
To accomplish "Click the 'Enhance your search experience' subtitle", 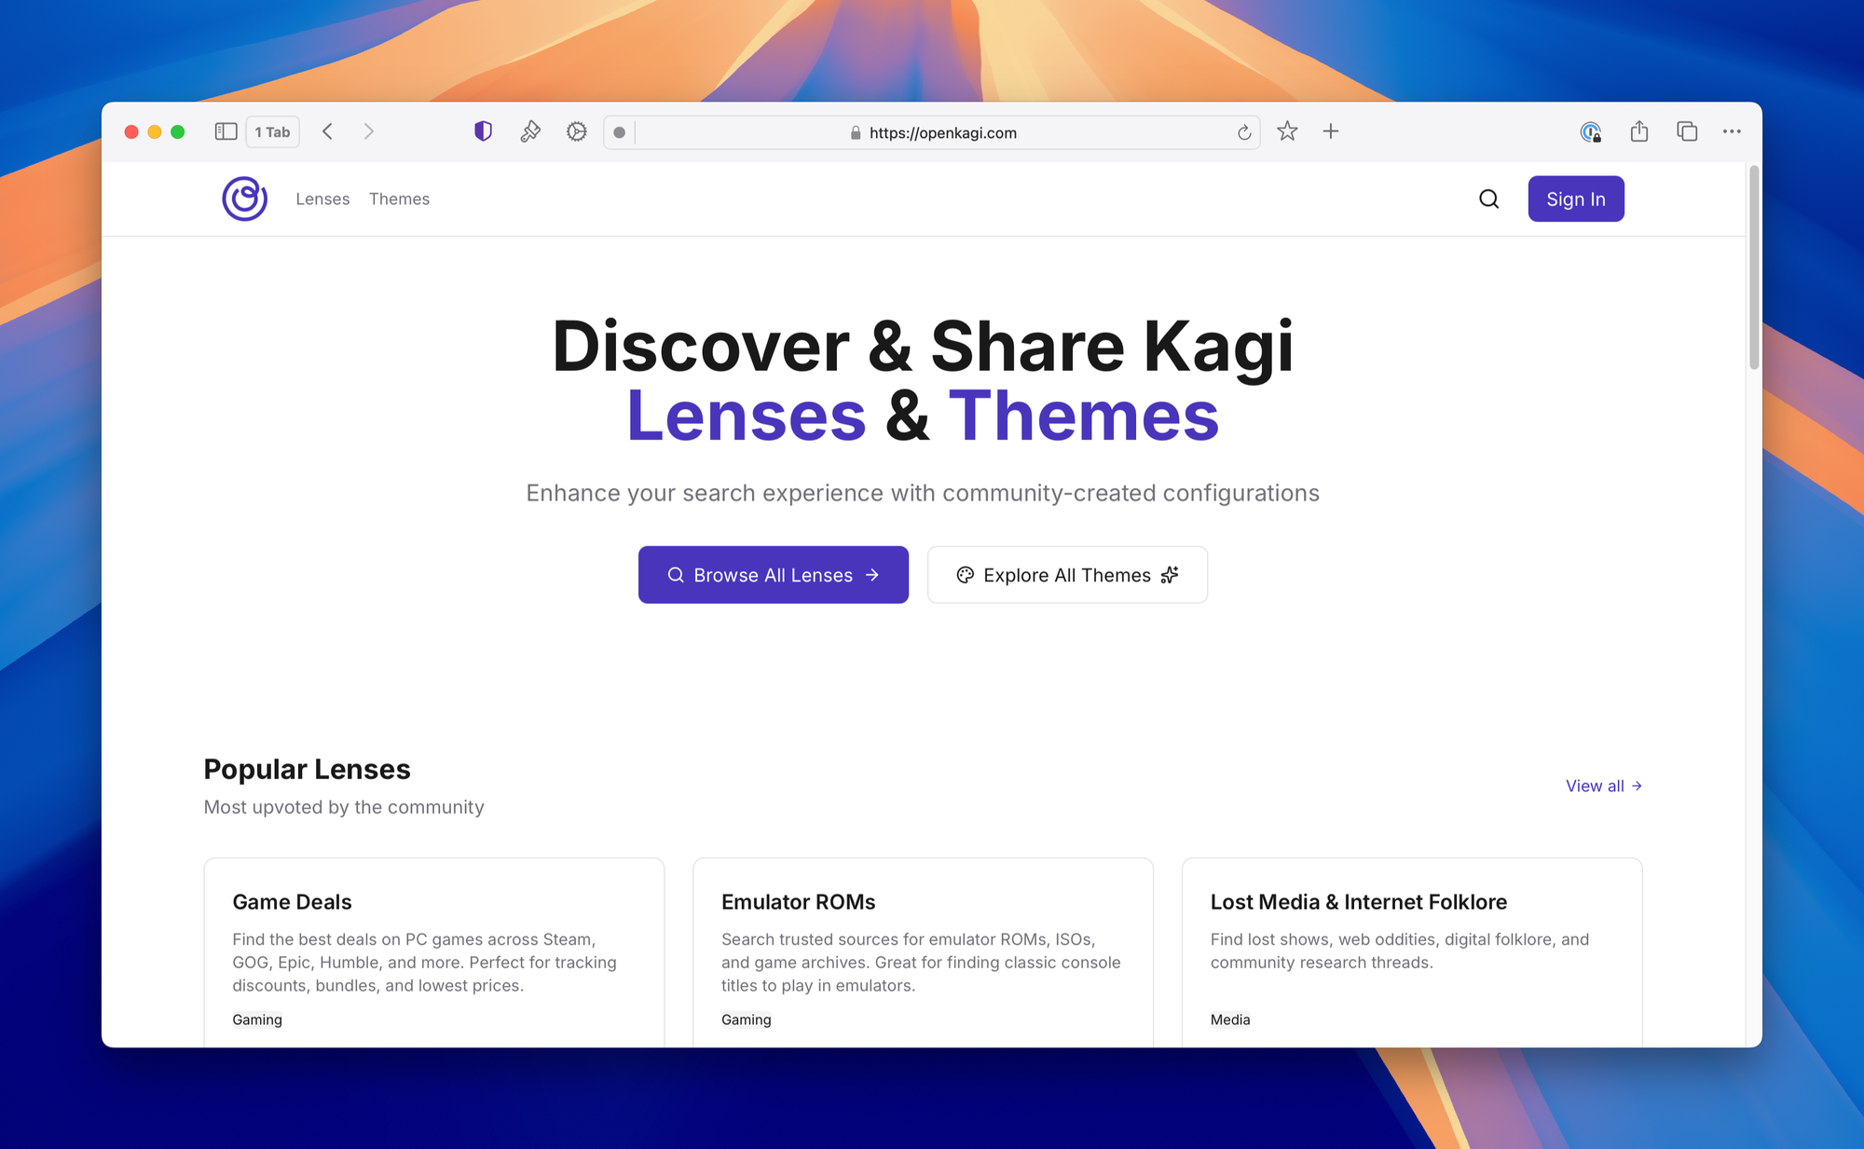I will pos(923,493).
